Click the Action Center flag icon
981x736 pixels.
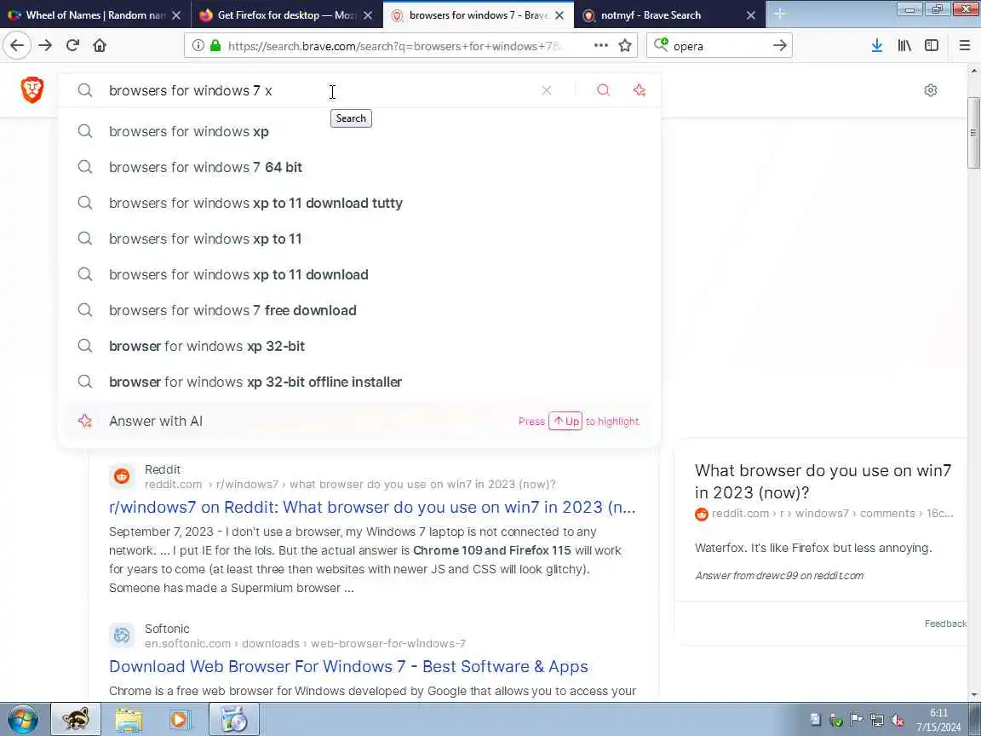tap(856, 721)
